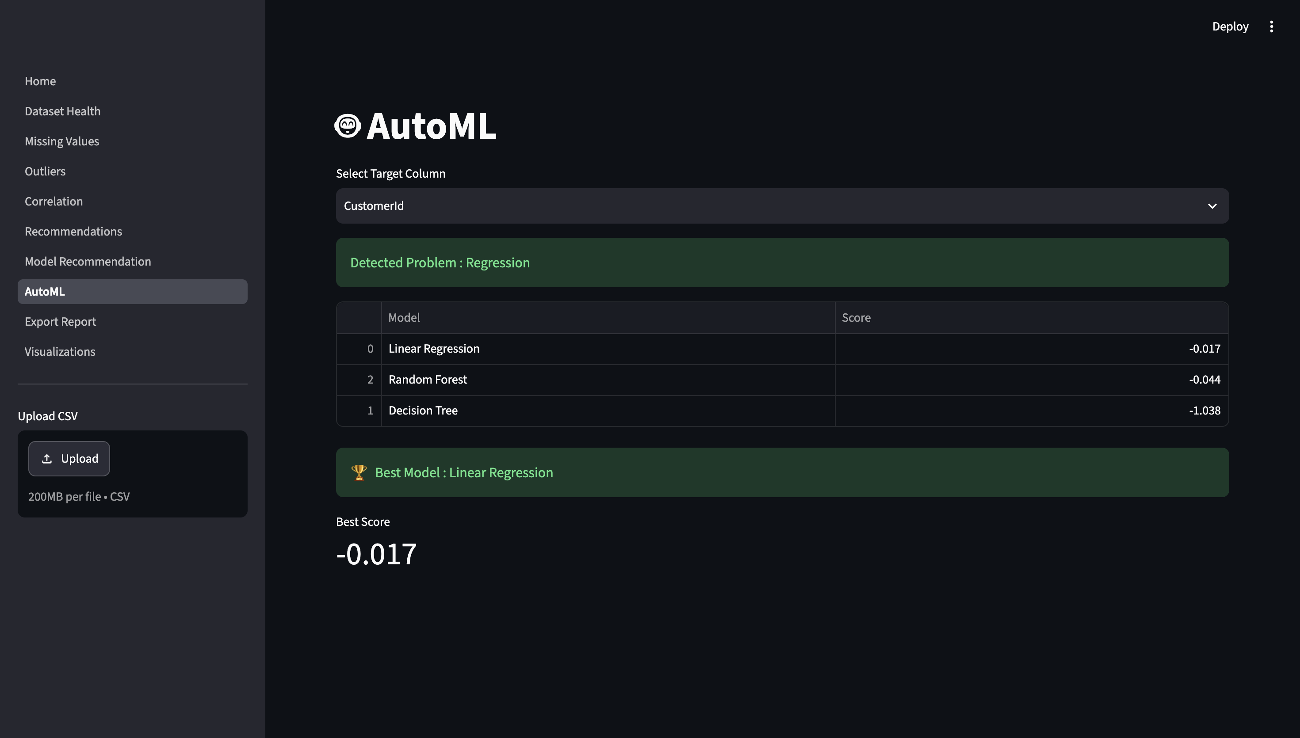Screen dimensions: 1300x738
Task: Select the AutoML sidebar item
Action: tap(132, 292)
